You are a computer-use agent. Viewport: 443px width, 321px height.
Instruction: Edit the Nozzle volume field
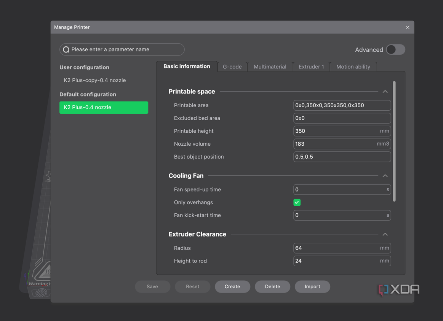tap(342, 144)
